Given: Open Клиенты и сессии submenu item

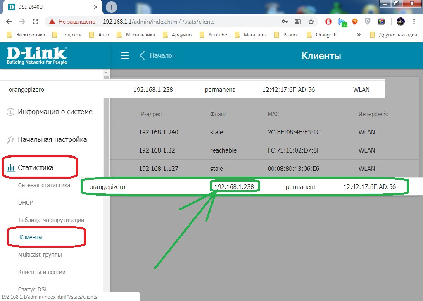Looking at the screenshot, I should click(x=42, y=272).
